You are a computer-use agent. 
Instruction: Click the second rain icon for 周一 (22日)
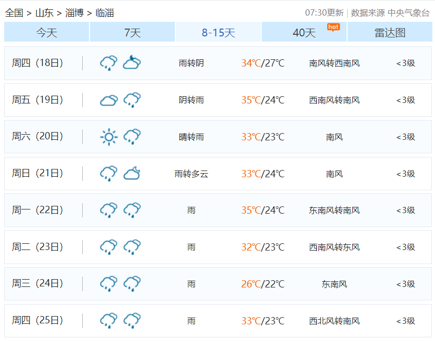(x=132, y=210)
